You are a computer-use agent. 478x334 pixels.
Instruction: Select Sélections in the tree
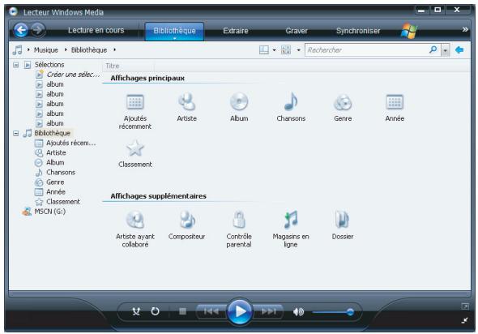point(49,65)
